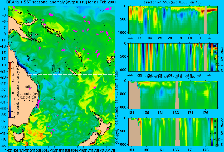Click the '1000' depth label of lat=-22 temperature section
The height and width of the screenshot is (152, 224).
[123, 107]
